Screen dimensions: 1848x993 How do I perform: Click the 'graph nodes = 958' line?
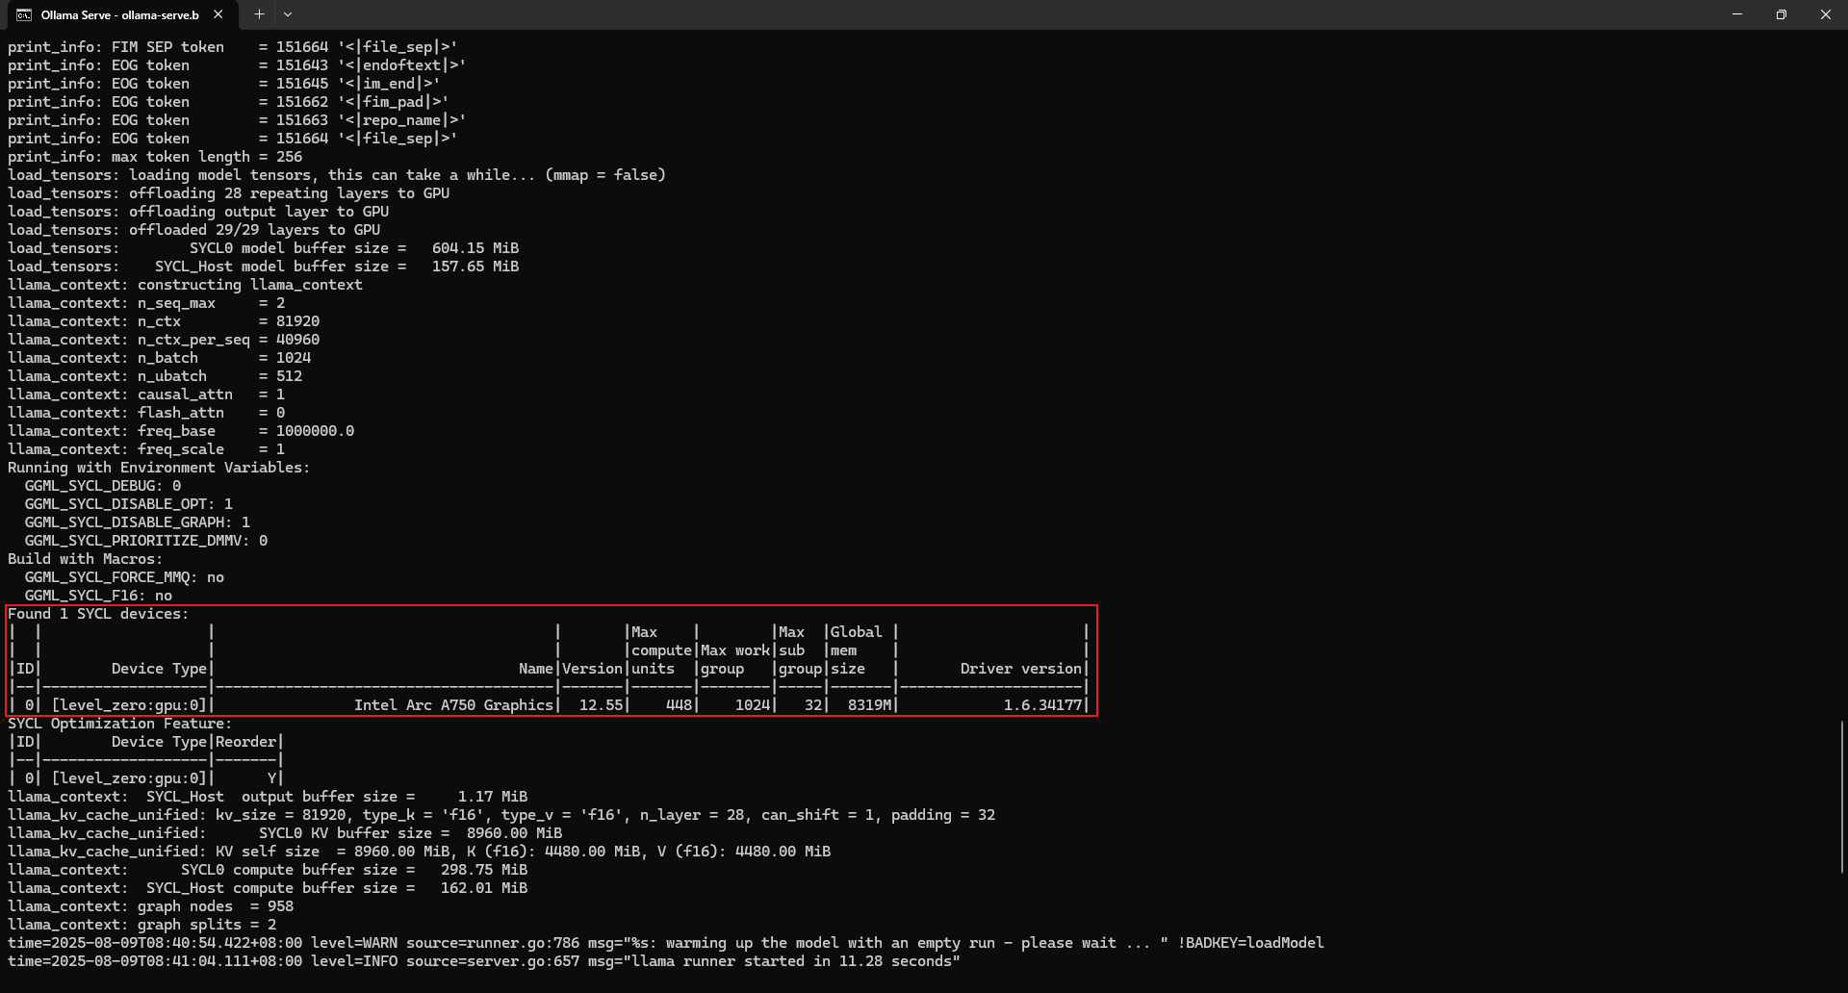click(150, 906)
